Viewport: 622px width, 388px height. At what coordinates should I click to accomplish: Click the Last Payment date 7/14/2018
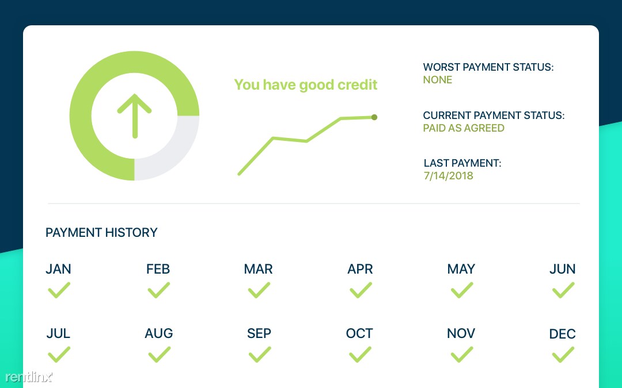click(448, 176)
